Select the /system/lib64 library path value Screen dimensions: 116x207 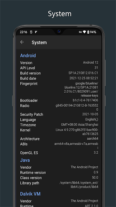[x=79, y=185]
